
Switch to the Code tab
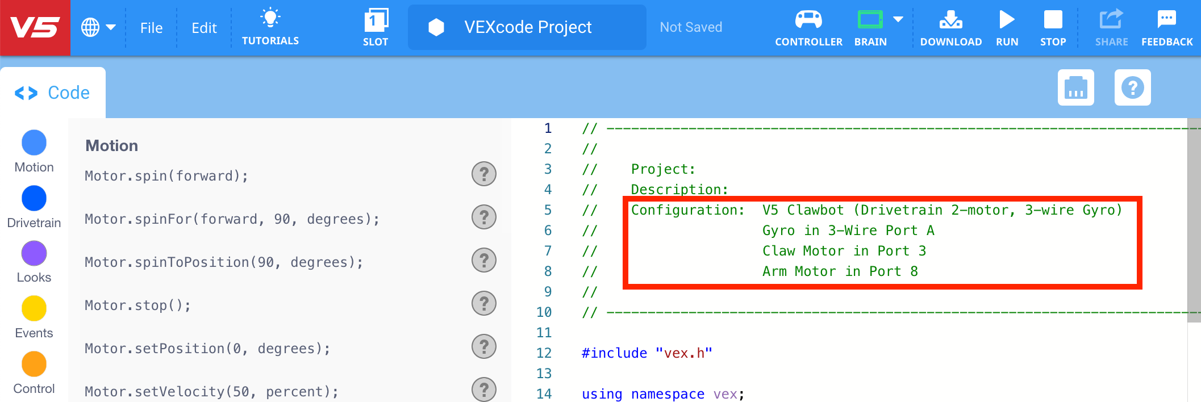53,92
